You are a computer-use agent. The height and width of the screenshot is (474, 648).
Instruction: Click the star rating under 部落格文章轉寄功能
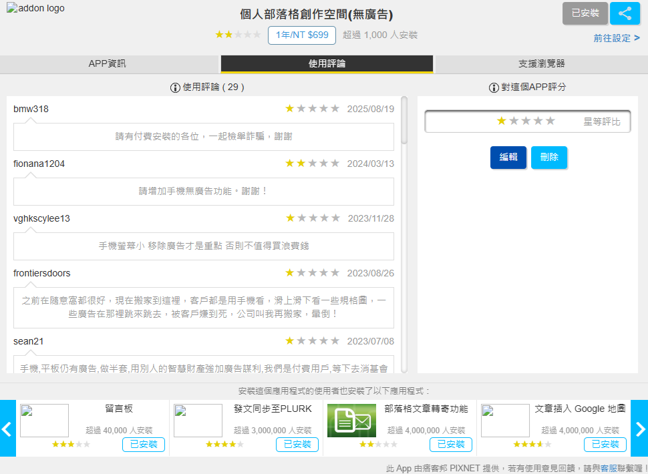(x=378, y=444)
